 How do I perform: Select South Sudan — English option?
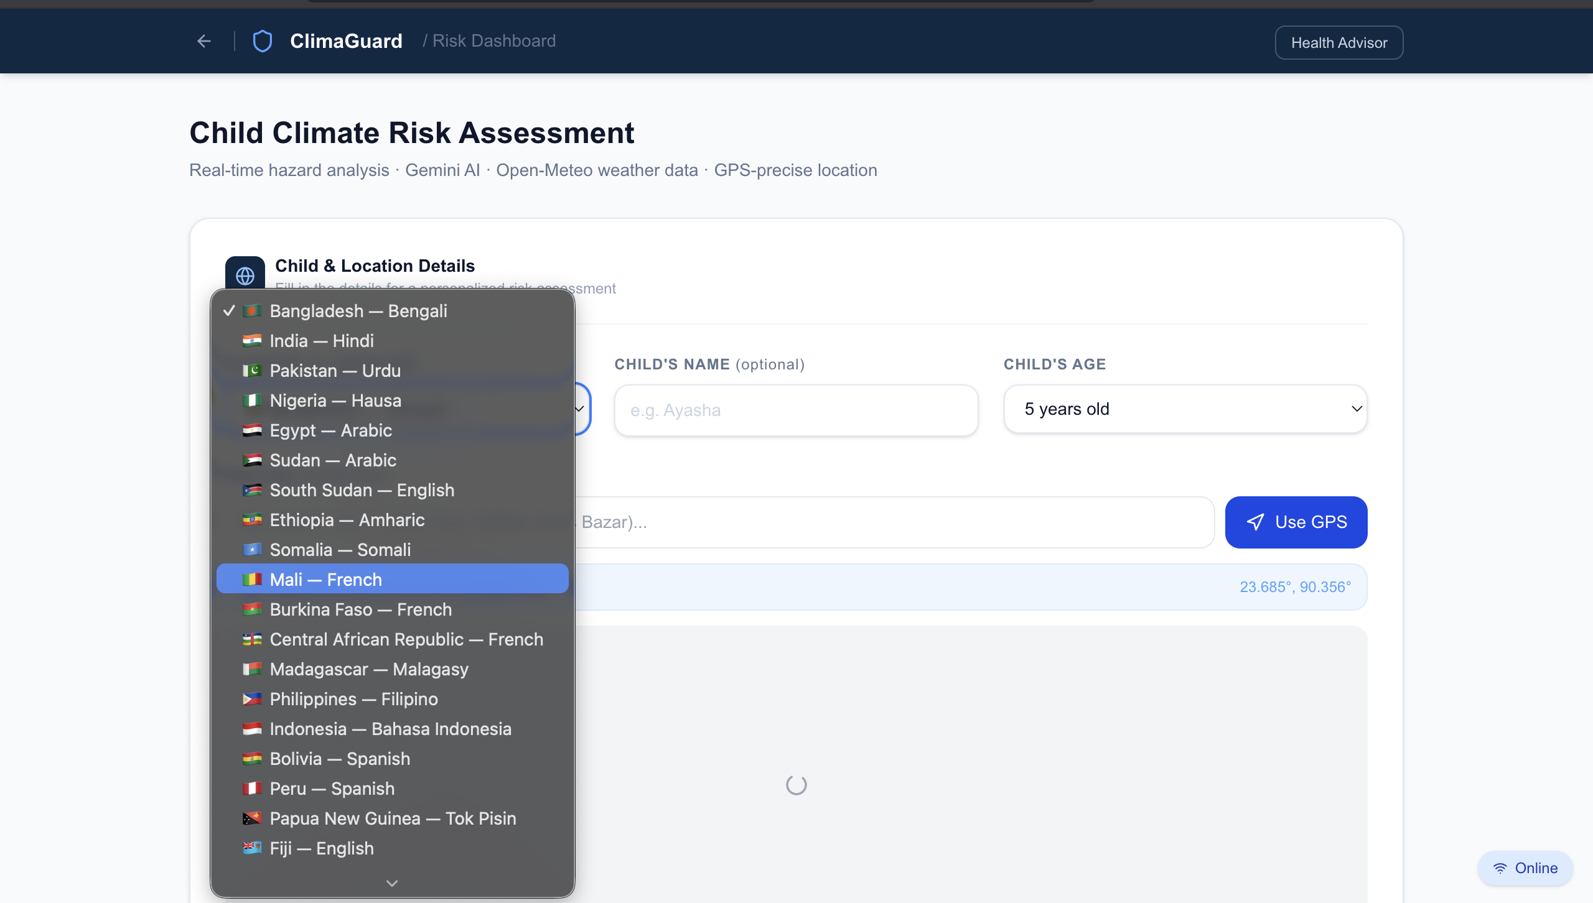(x=392, y=490)
